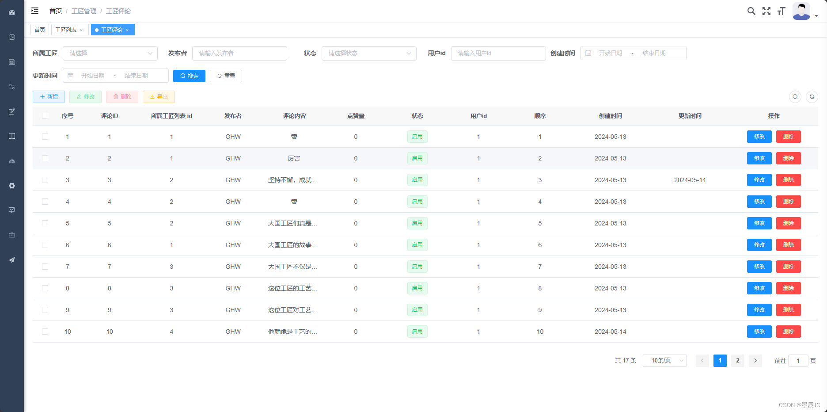Open the font size icon

781,11
